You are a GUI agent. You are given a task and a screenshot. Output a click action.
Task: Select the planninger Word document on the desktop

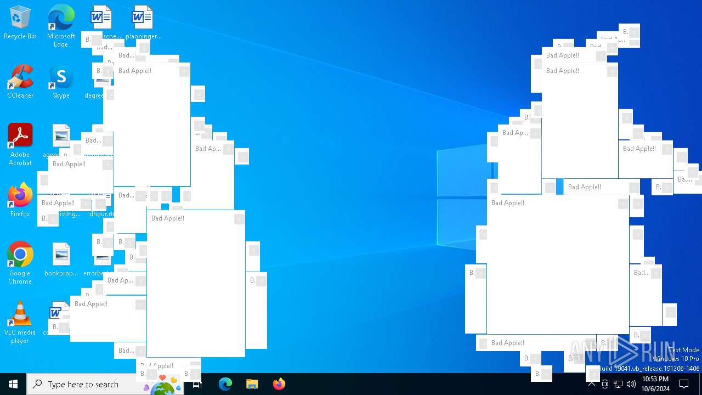(143, 23)
